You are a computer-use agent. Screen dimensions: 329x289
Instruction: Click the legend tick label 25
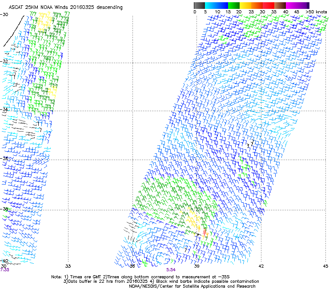(x=251, y=12)
